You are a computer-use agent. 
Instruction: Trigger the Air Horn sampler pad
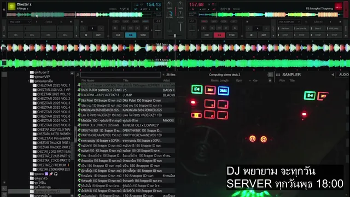(x=285, y=28)
